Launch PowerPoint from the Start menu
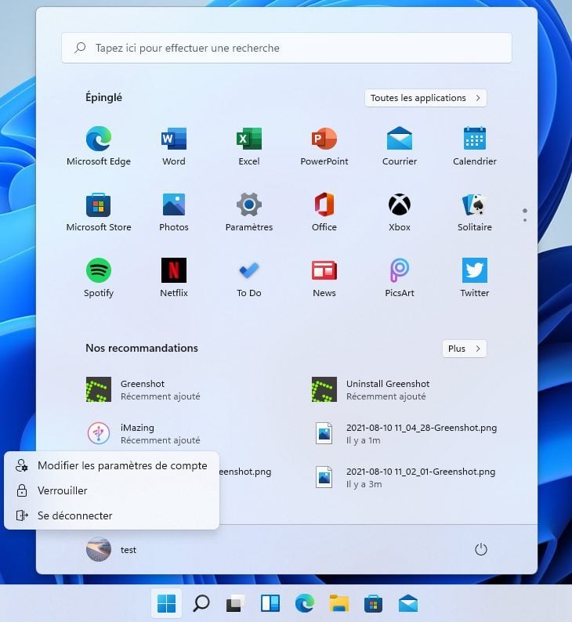The height and width of the screenshot is (622, 572). point(324,146)
